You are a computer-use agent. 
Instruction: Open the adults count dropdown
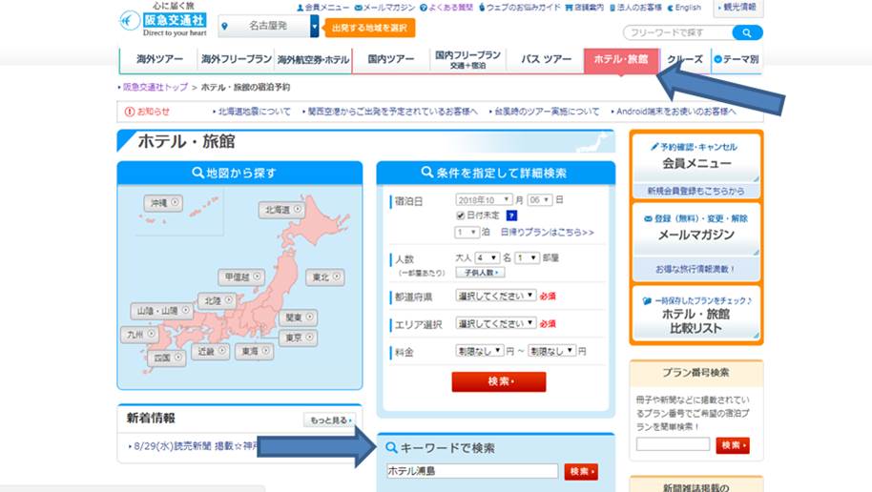coord(487,258)
